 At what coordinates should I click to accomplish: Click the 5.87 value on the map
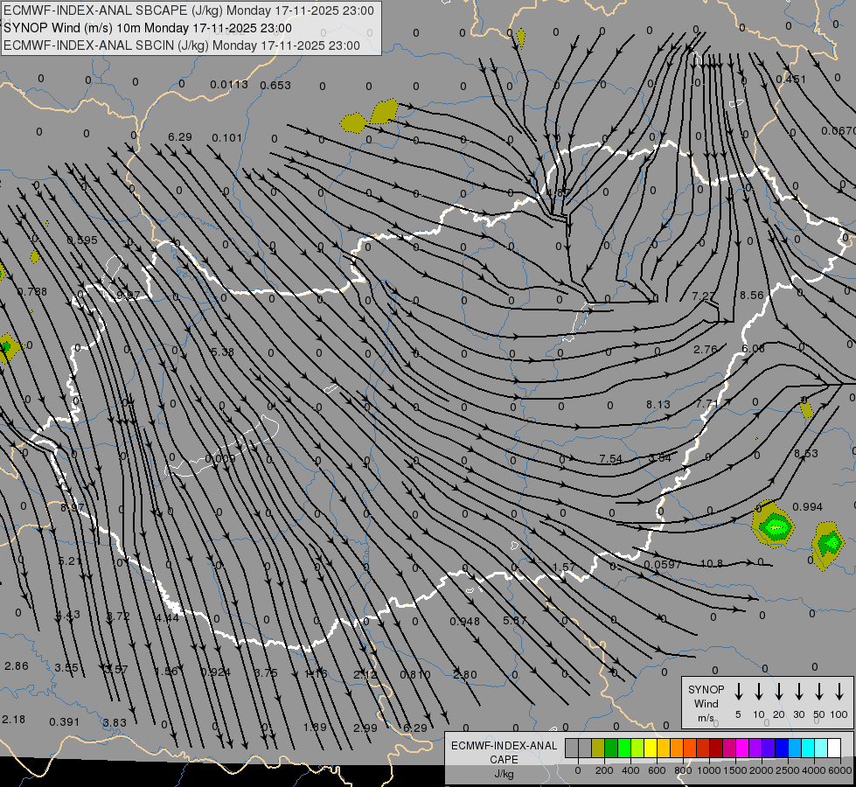[514, 620]
